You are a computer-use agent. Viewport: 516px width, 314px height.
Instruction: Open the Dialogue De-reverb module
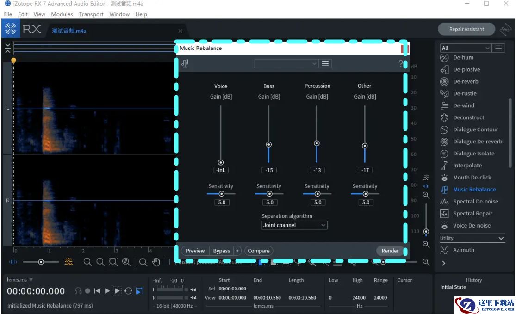[477, 142]
